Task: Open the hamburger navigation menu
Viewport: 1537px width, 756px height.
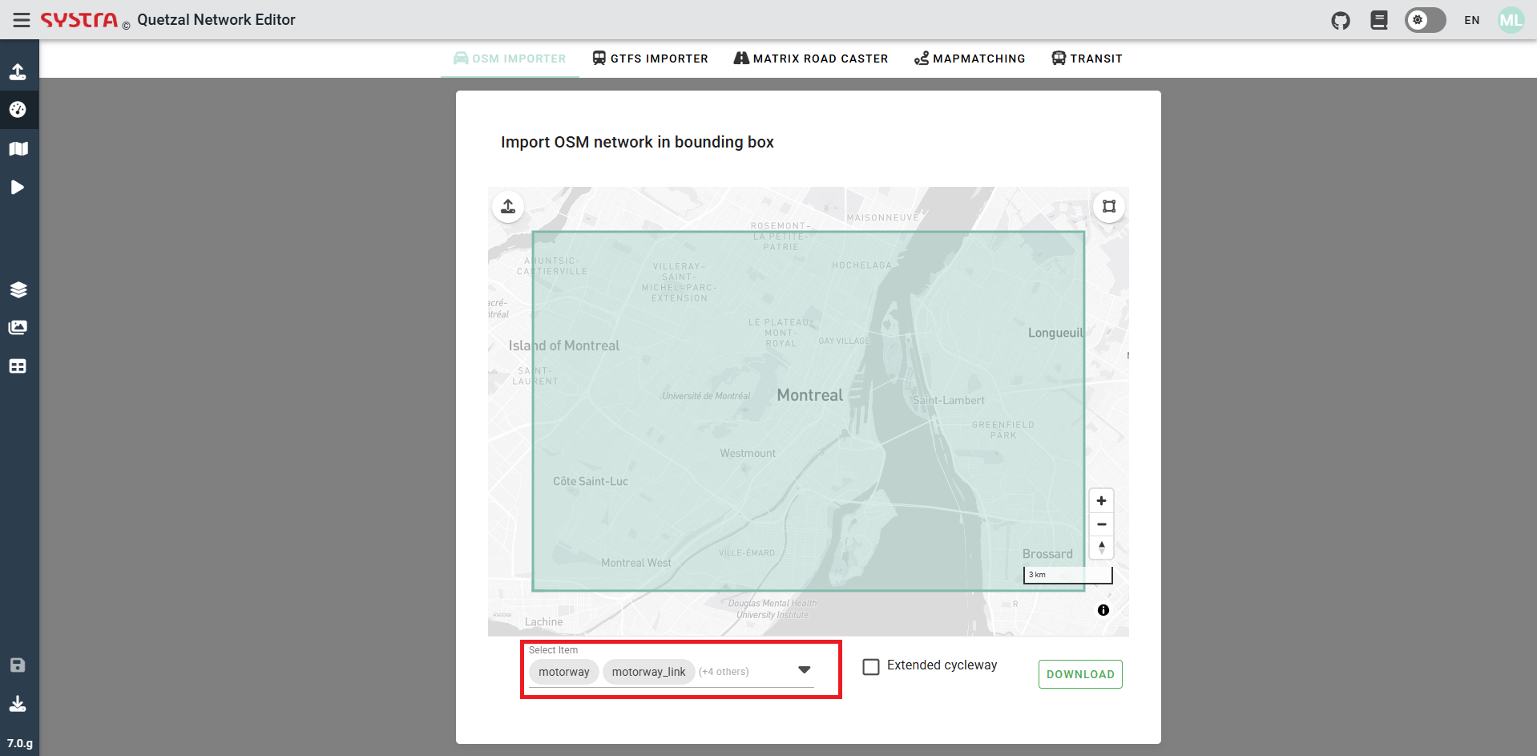Action: (x=22, y=20)
